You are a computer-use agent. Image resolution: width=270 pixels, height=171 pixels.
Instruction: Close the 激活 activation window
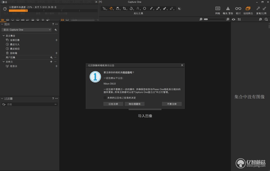[96, 2]
